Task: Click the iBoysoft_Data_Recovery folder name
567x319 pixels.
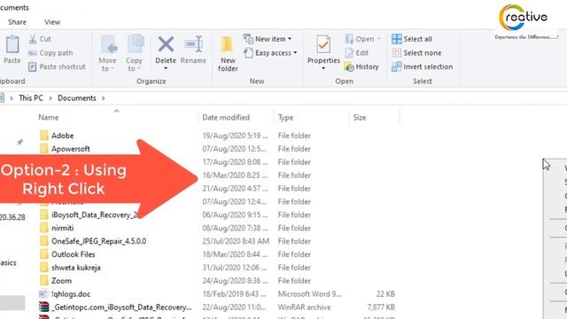Action: click(94, 214)
